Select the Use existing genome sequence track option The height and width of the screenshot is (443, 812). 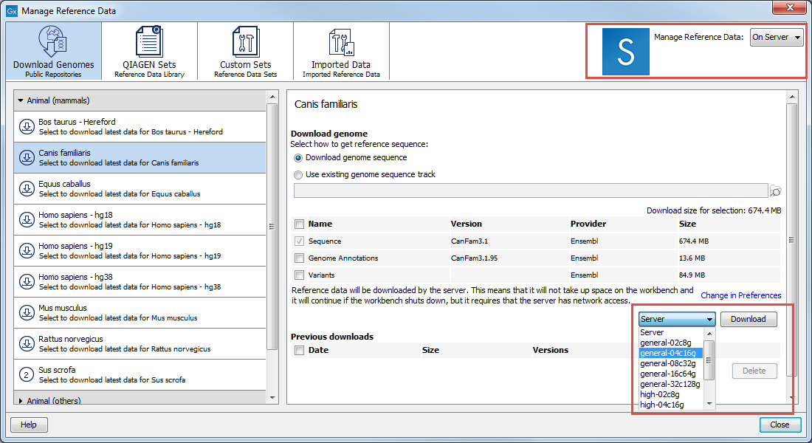click(x=298, y=175)
